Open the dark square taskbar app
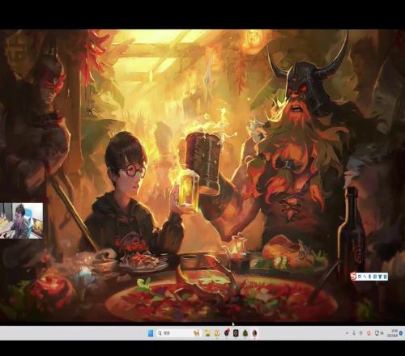Screen dimensions: 405x356 click(236, 333)
